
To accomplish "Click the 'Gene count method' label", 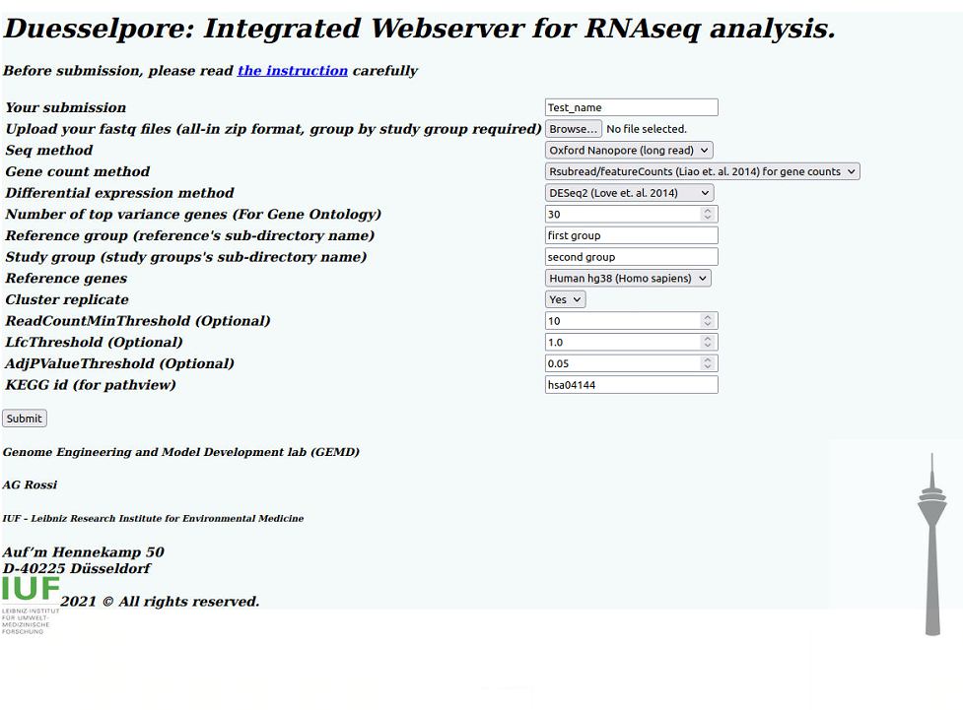I will [78, 171].
